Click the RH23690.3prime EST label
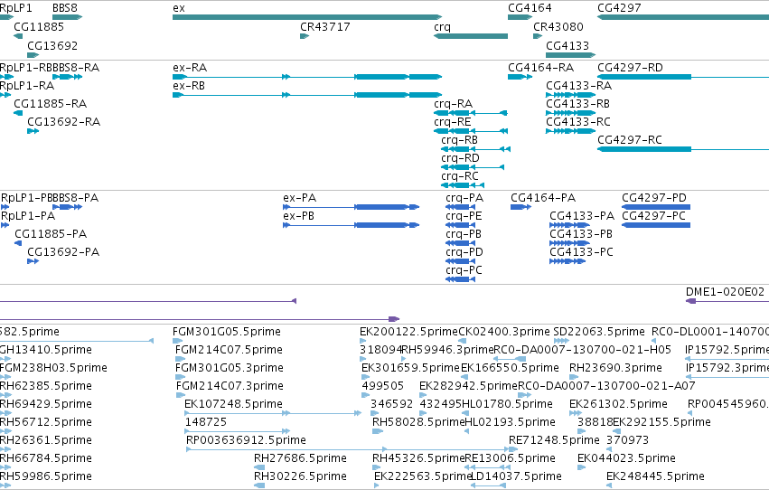769x490 pixels. pyautogui.click(x=615, y=368)
